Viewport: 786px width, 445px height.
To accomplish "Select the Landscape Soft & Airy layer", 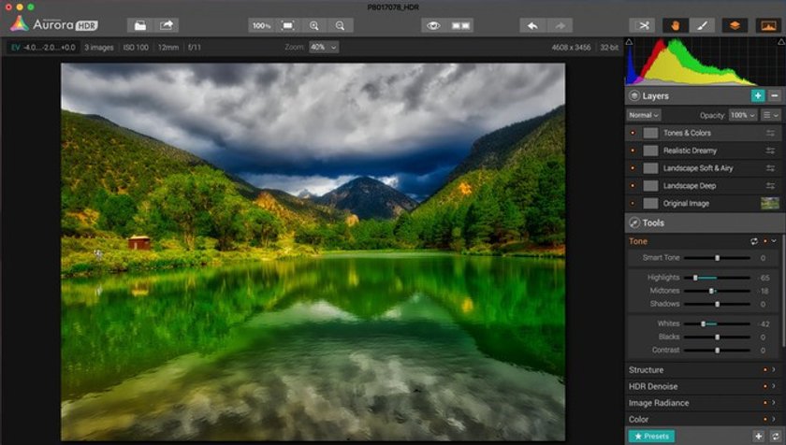I will (x=704, y=168).
